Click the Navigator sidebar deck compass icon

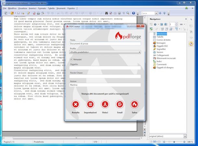tap(191, 44)
